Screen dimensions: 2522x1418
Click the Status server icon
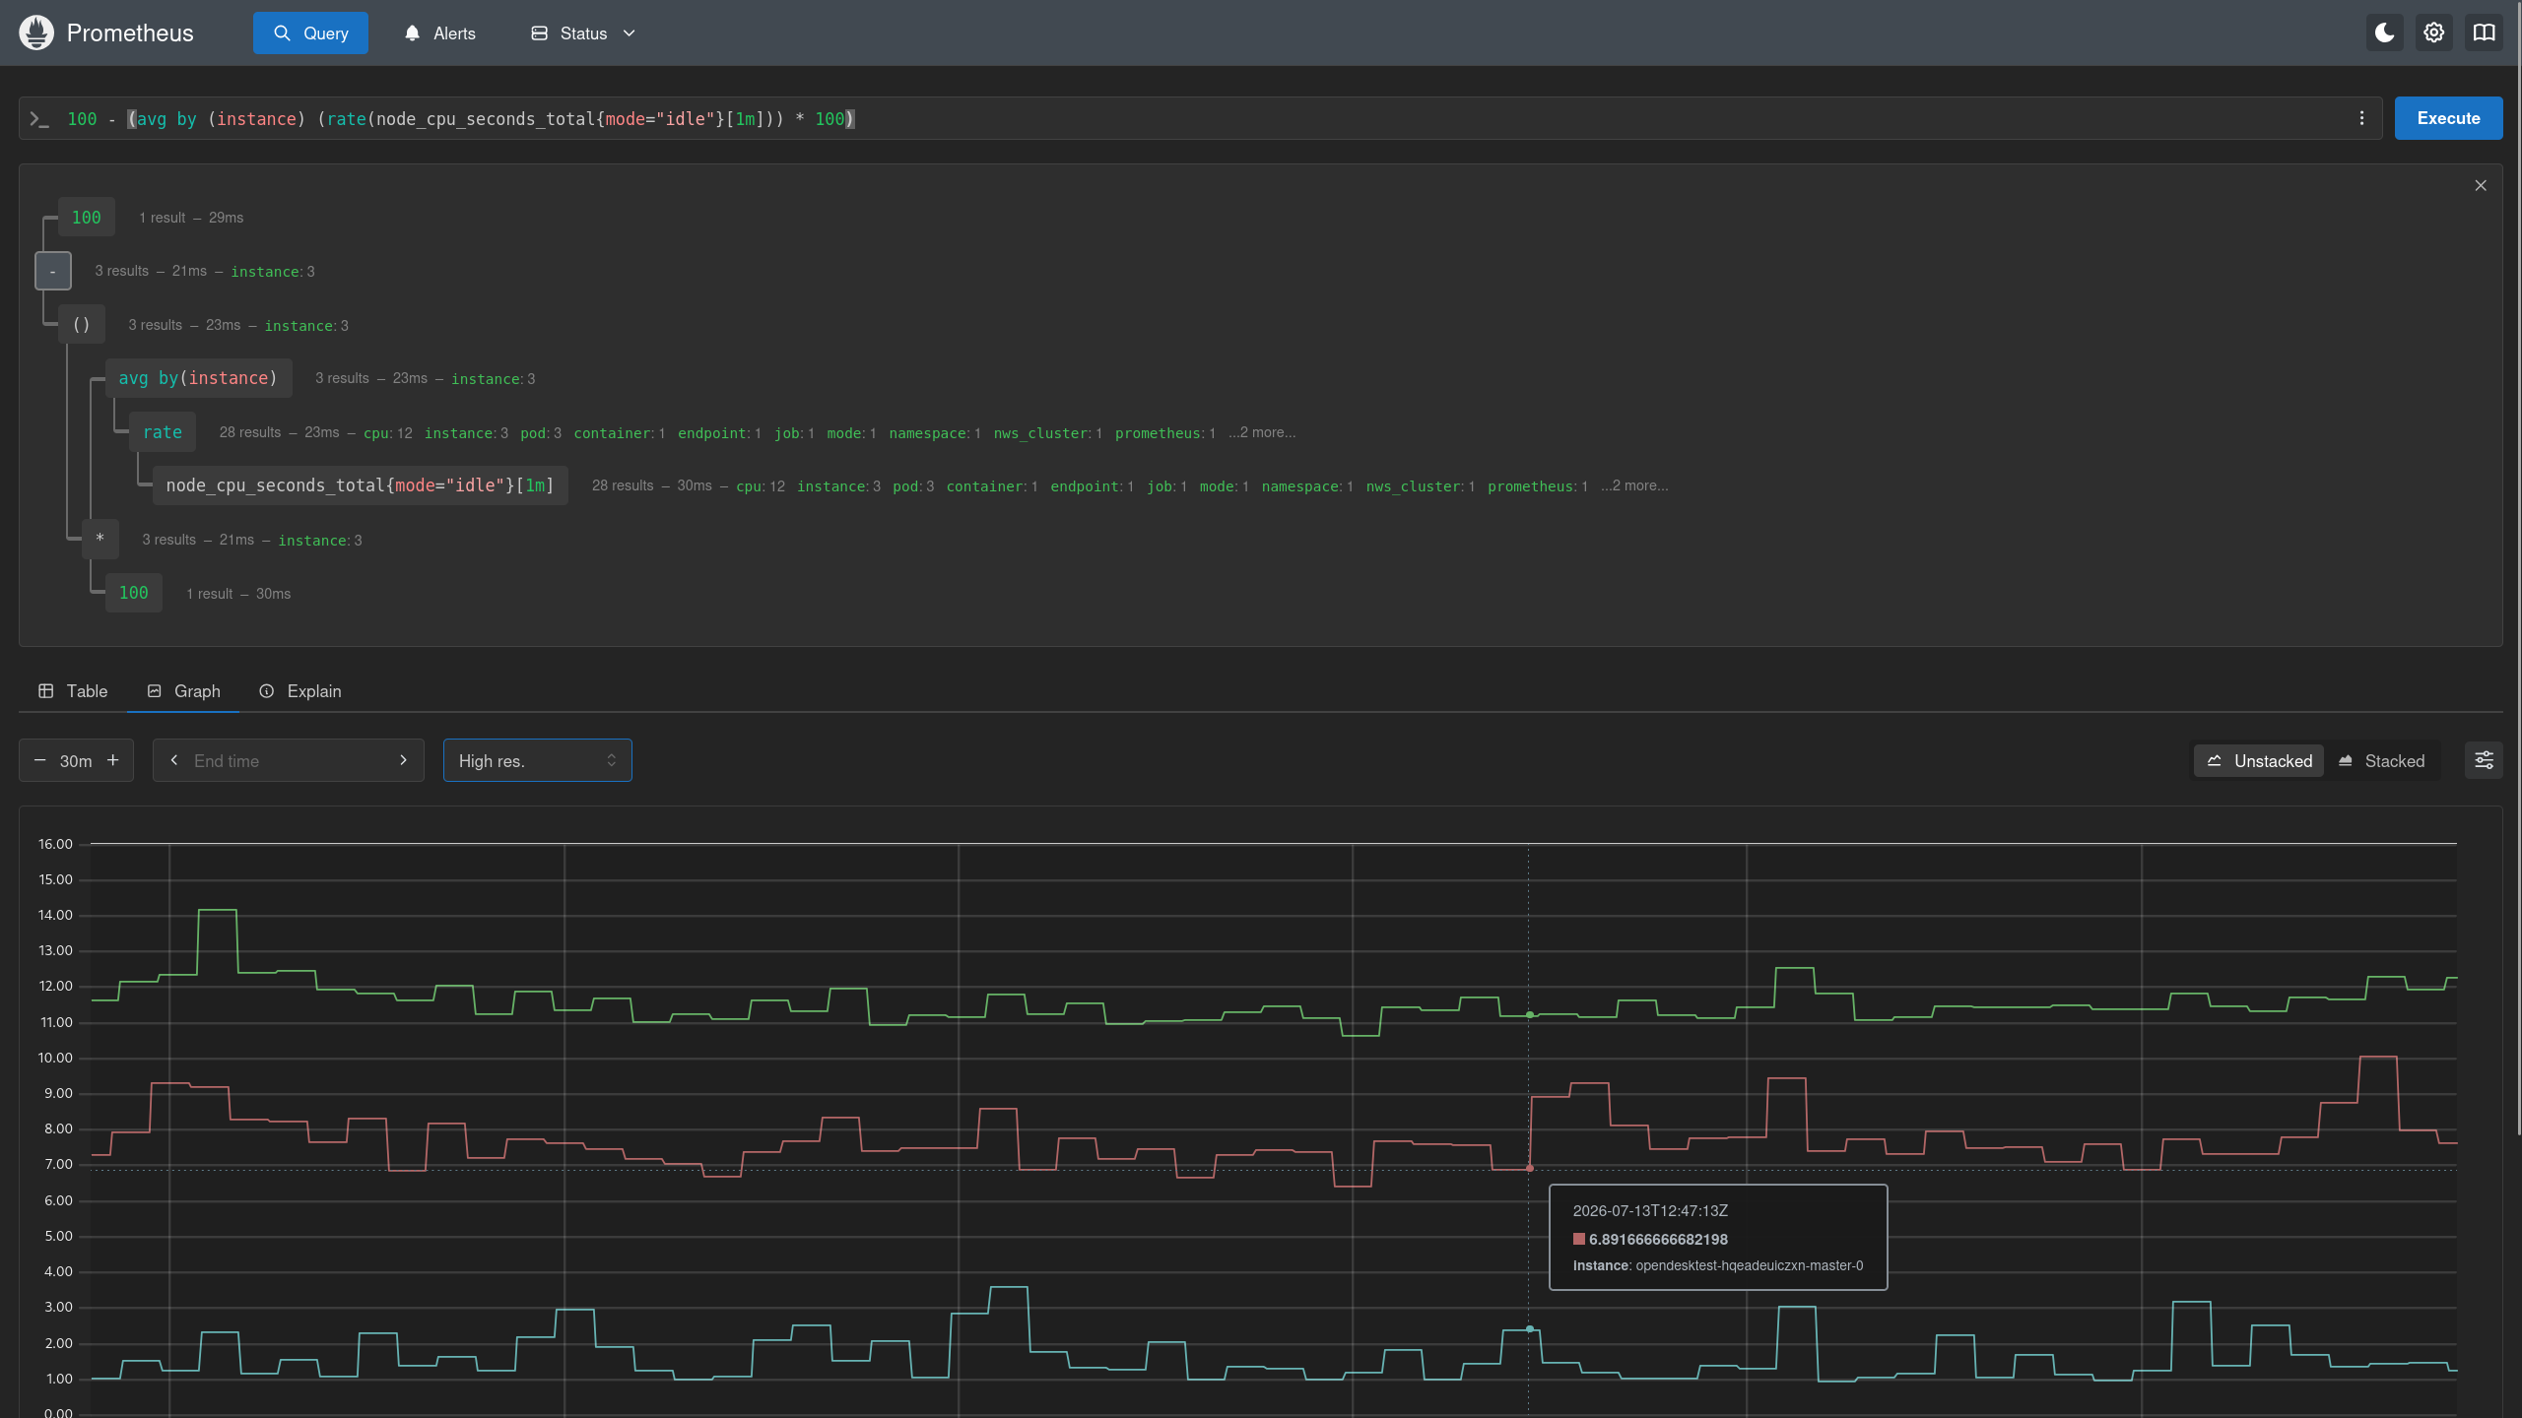point(539,33)
